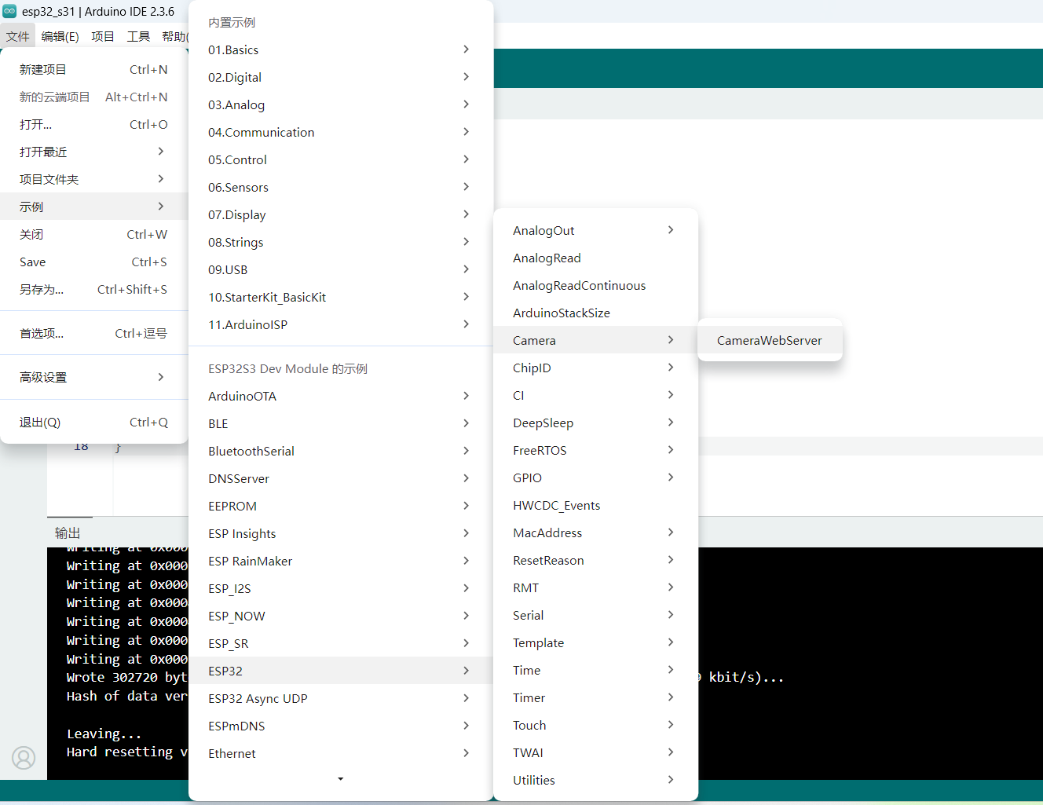Open 首选项... preferences entry

point(94,333)
